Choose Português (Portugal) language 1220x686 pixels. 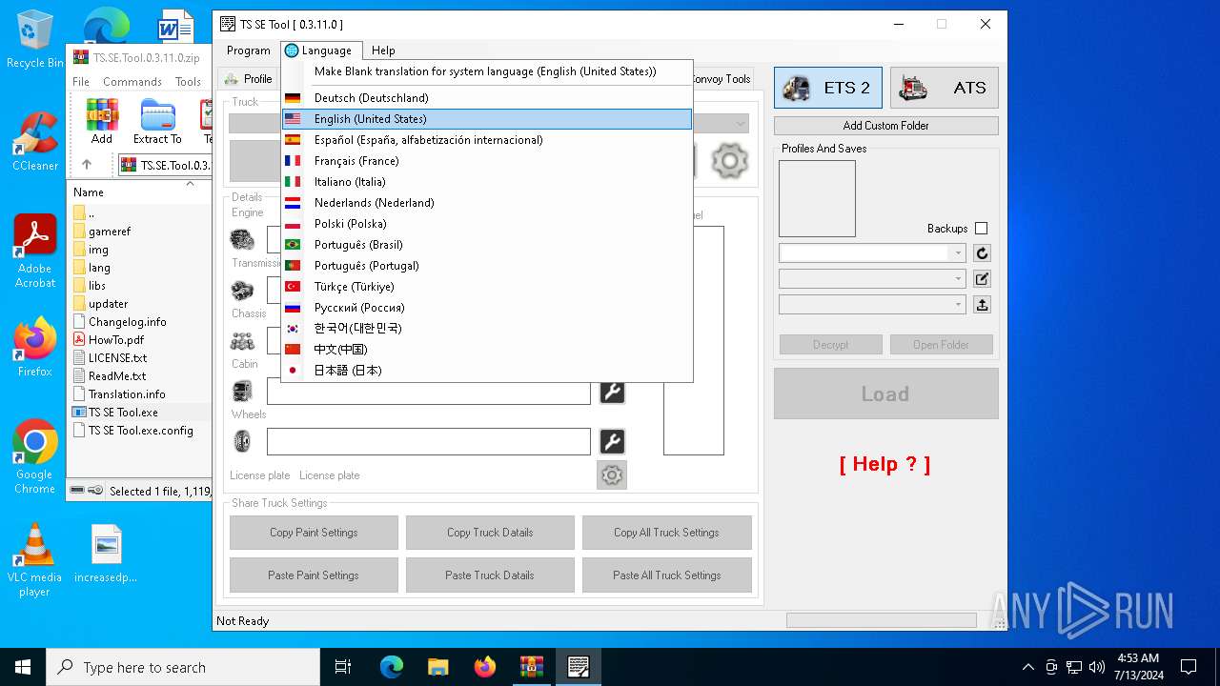click(x=486, y=266)
